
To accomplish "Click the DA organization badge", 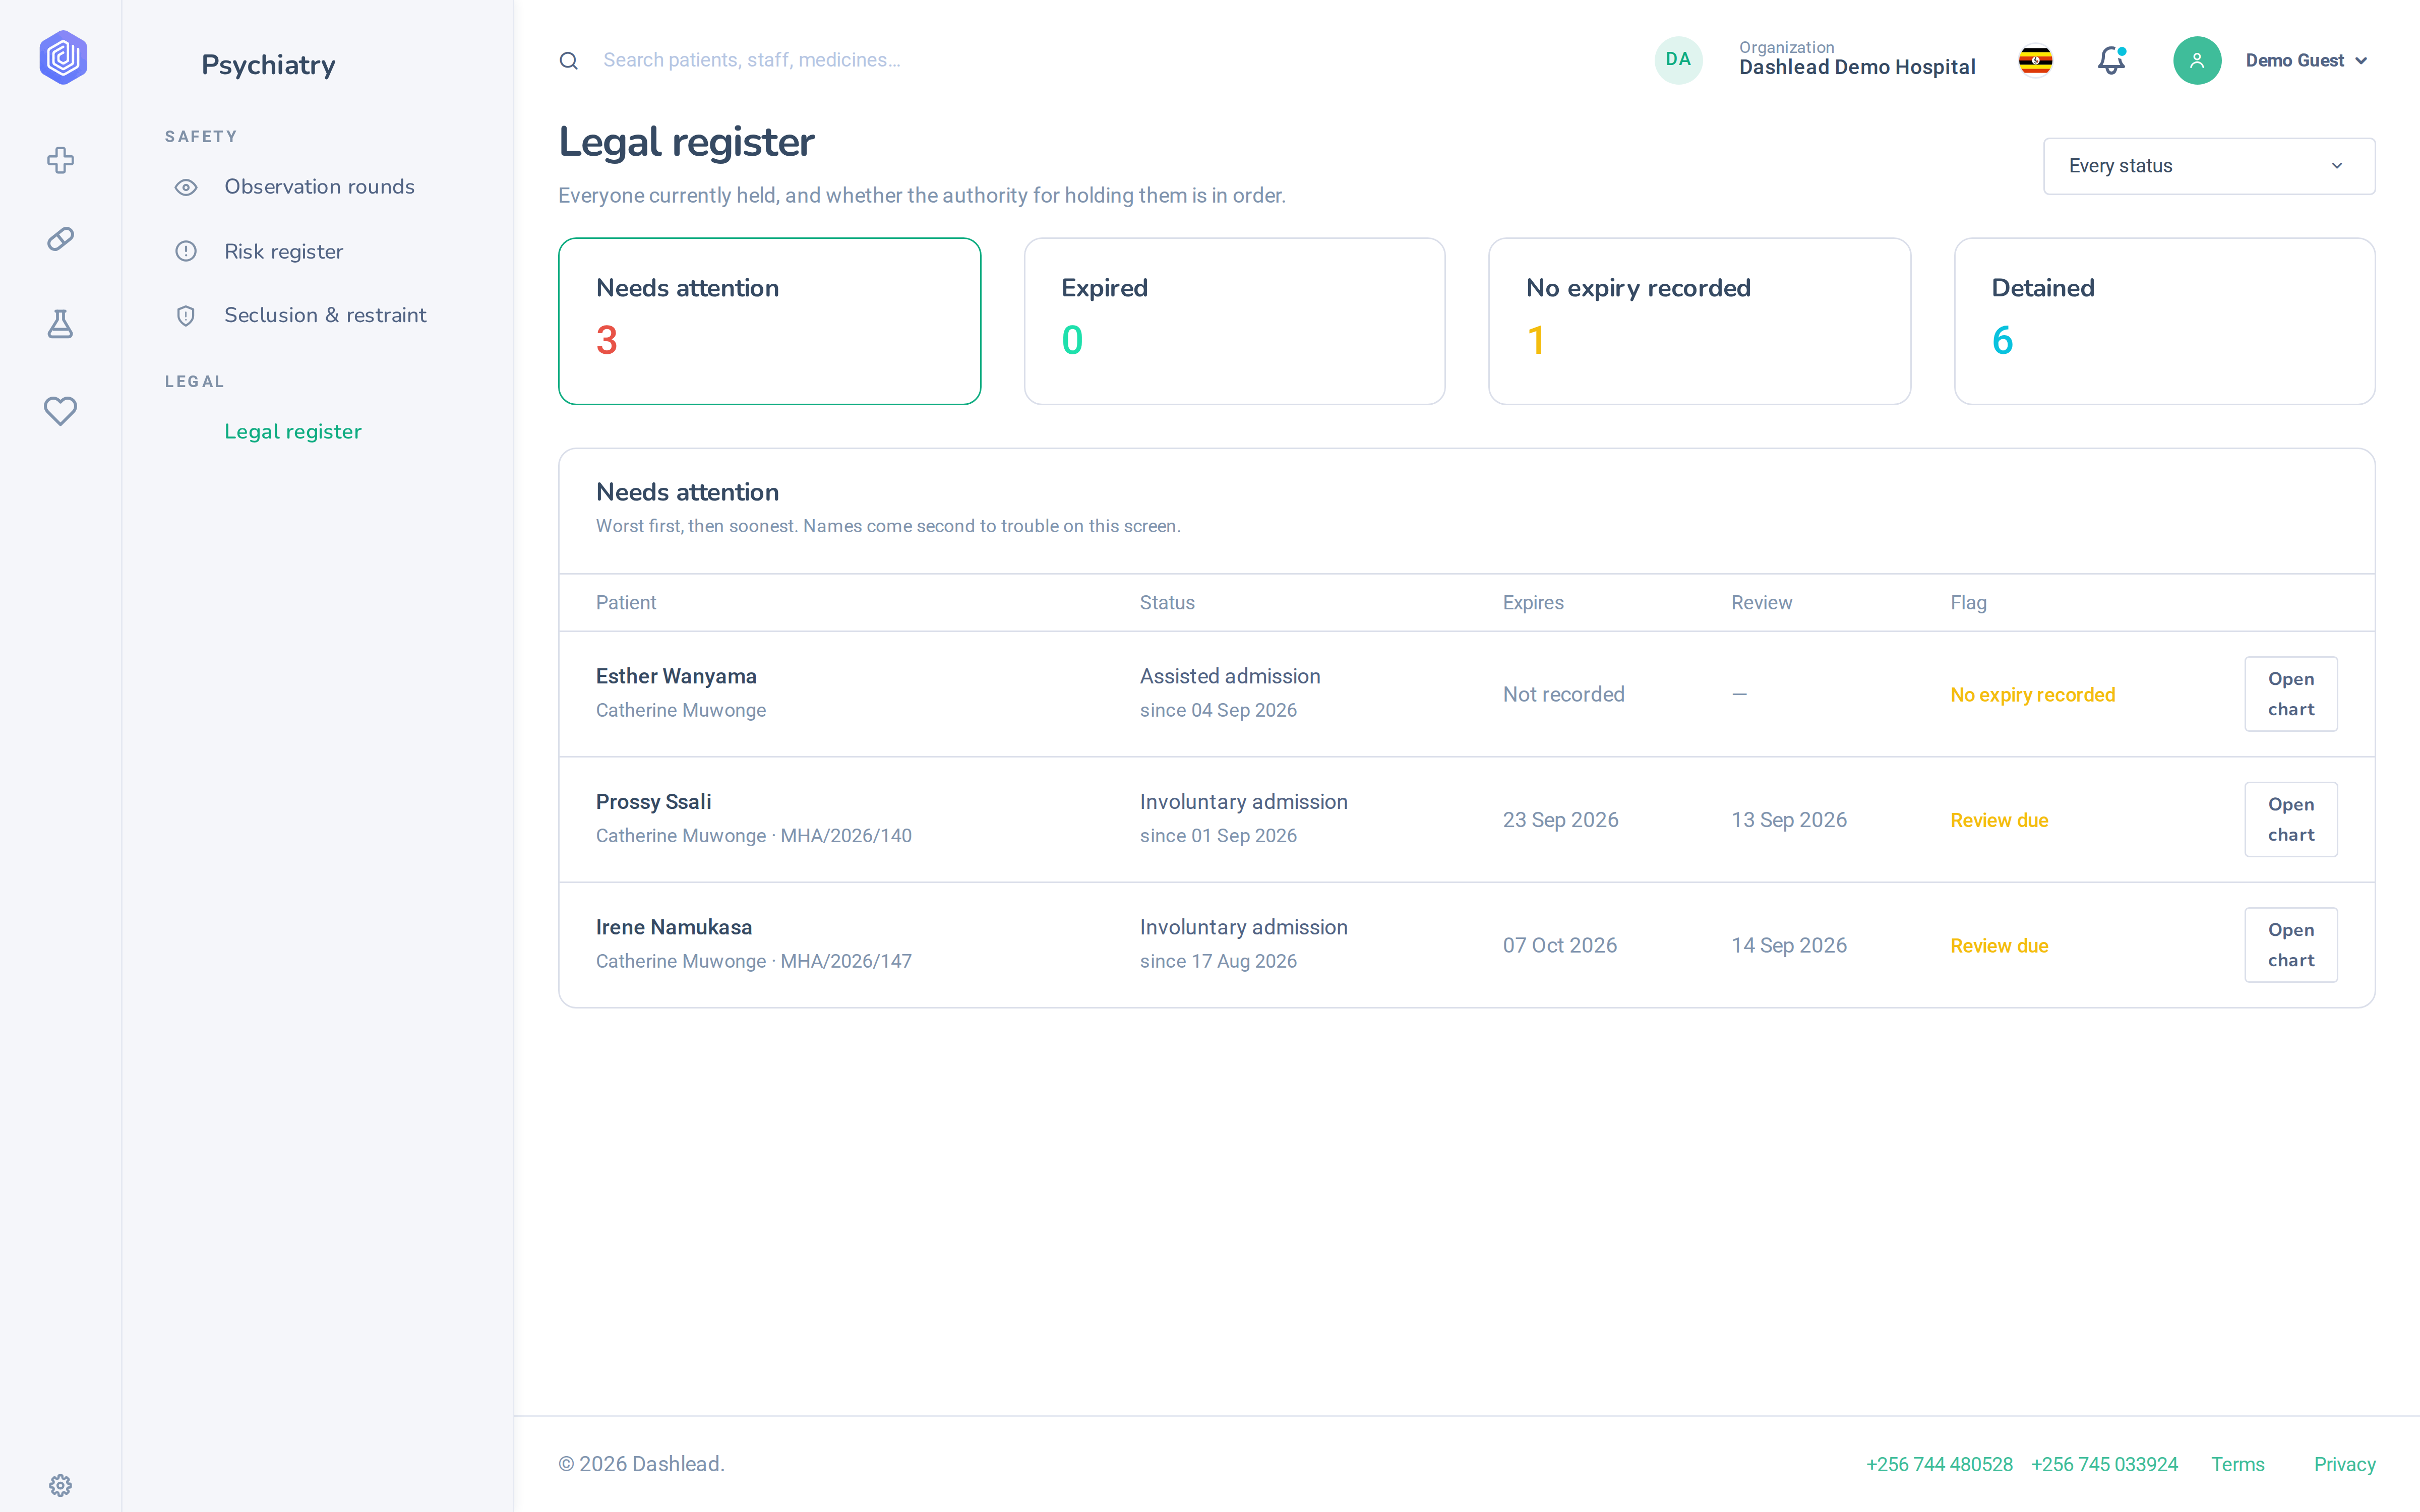I will (x=1678, y=60).
